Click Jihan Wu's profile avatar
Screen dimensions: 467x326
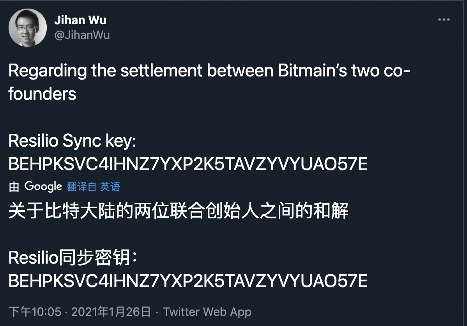(27, 27)
